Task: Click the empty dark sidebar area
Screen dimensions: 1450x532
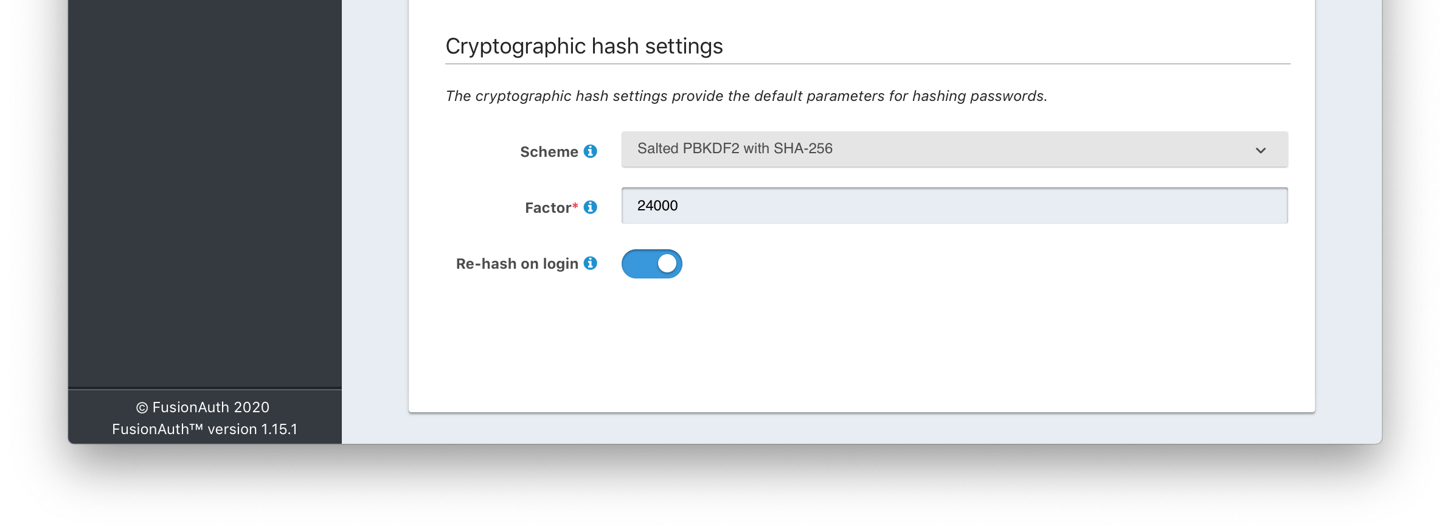Action: pos(205,193)
